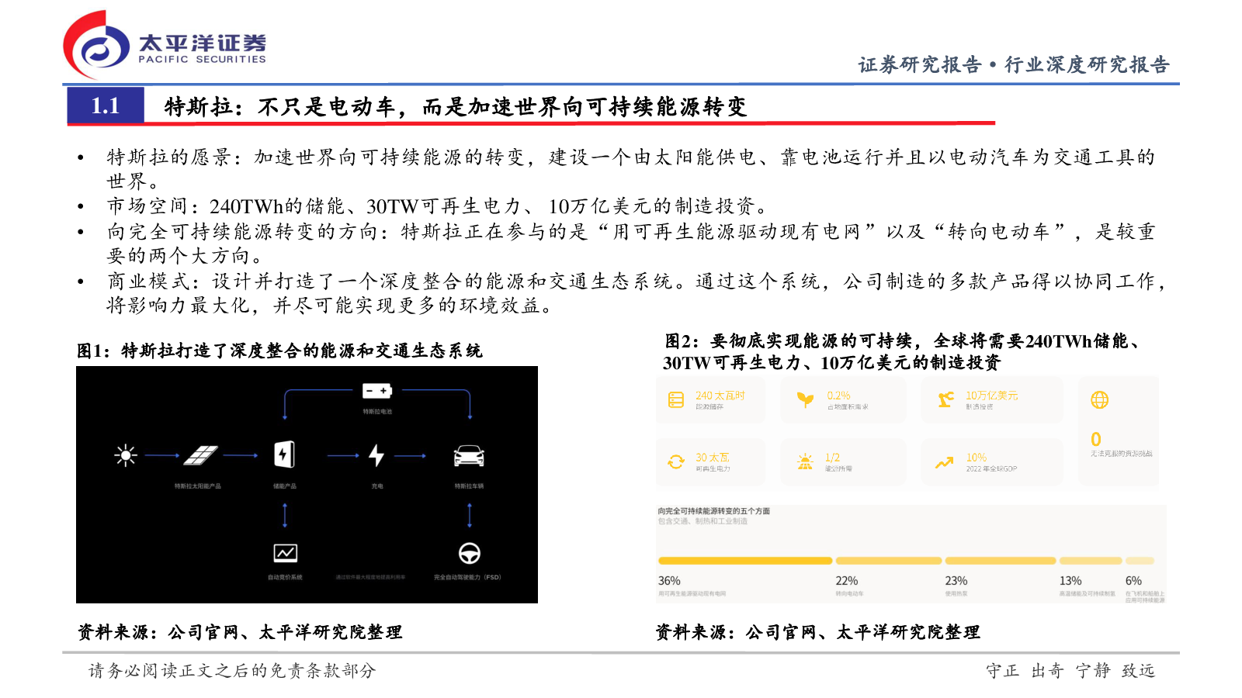1242x698 pixels.
Task: Click the label 自动竞价系统
Action: tap(285, 577)
